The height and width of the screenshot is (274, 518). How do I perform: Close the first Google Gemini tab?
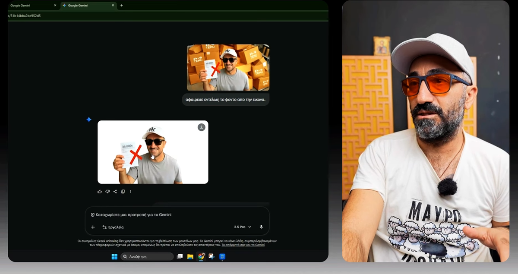(55, 6)
